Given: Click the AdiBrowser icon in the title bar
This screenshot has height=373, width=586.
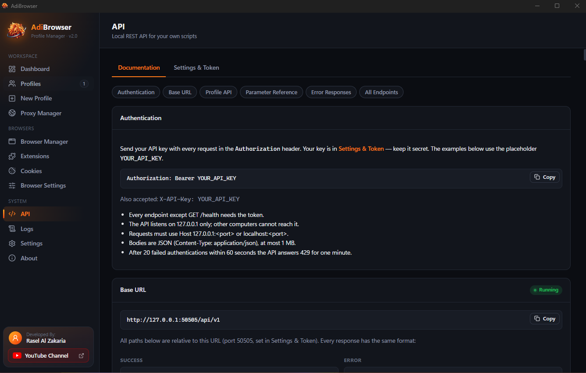Looking at the screenshot, I should (5, 6).
